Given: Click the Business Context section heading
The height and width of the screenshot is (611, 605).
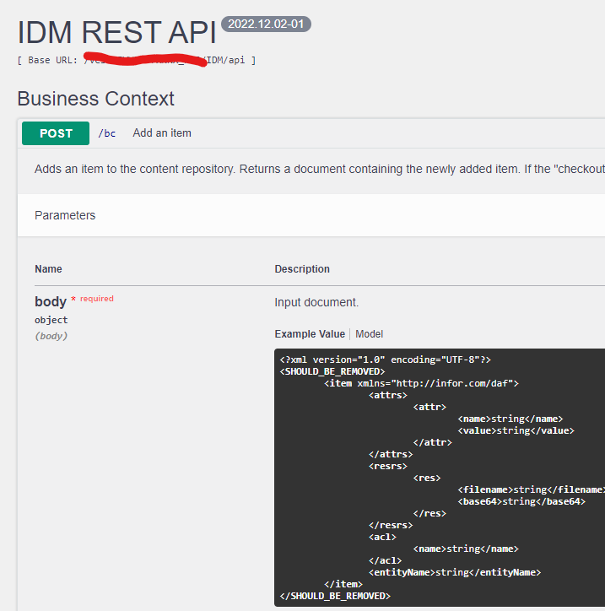Looking at the screenshot, I should coord(96,99).
